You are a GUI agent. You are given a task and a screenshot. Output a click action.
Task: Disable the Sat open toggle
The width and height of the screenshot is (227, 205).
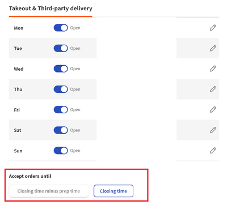61,130
